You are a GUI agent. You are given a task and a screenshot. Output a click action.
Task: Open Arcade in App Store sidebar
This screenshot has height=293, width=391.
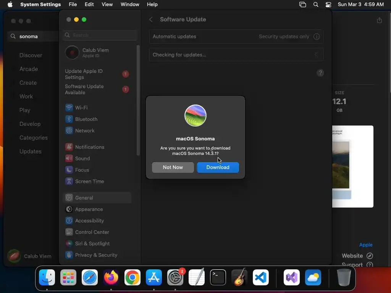tap(29, 69)
